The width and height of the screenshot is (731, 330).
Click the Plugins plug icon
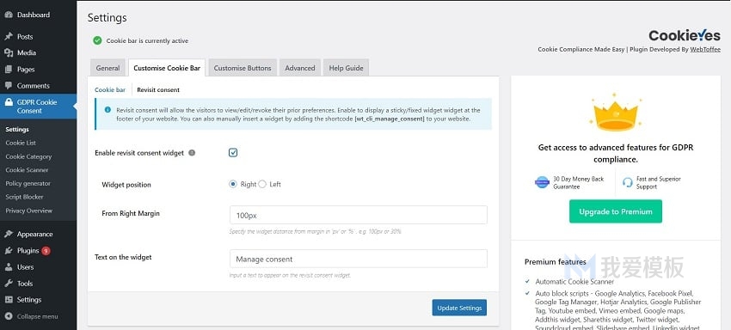pos(9,251)
